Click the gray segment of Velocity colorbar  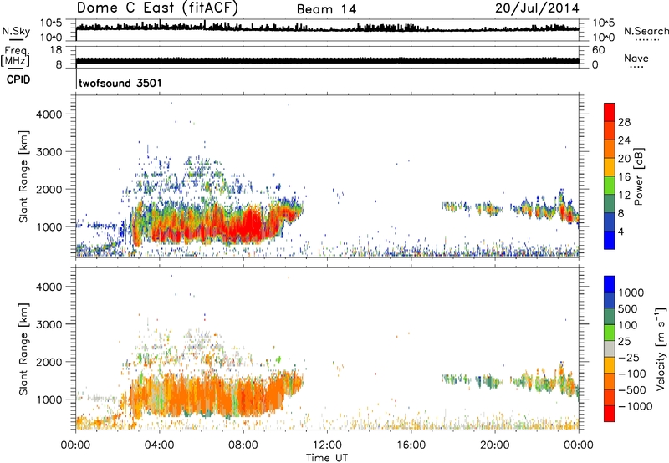tap(610, 349)
